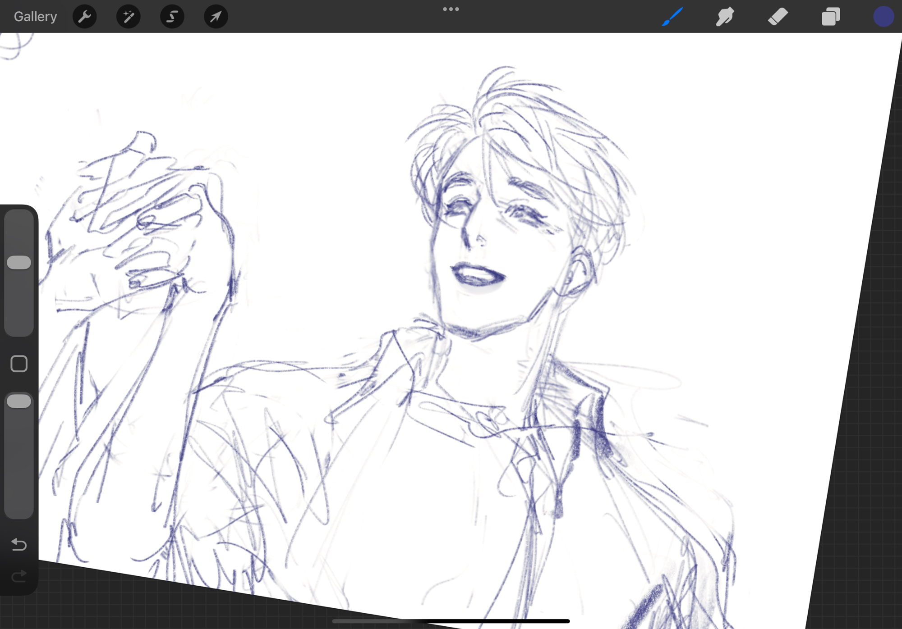The height and width of the screenshot is (629, 902).
Task: Click the brush size slider handle
Action: tap(19, 262)
